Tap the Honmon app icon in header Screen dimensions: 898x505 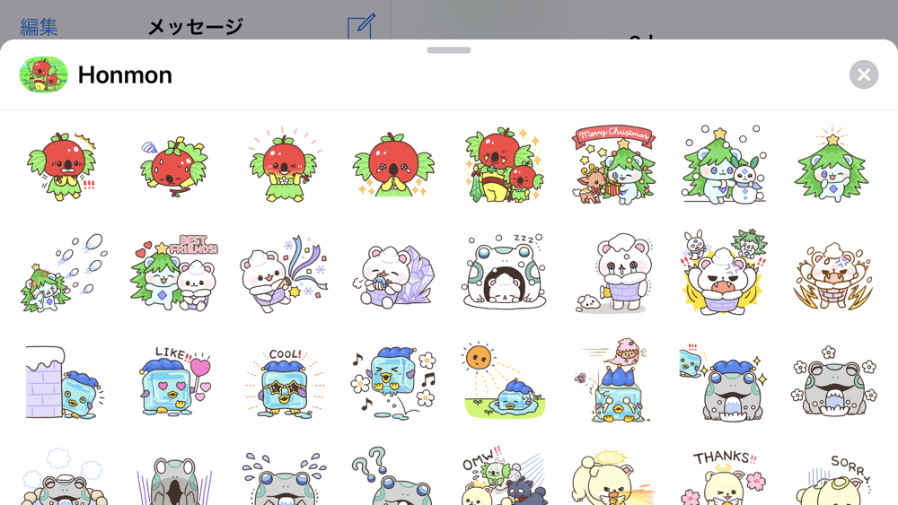(43, 74)
